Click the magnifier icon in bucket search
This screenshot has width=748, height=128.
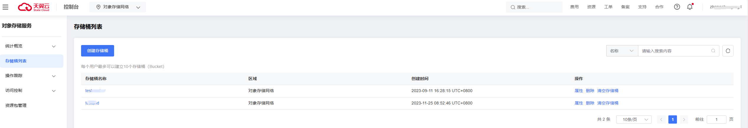(713, 51)
